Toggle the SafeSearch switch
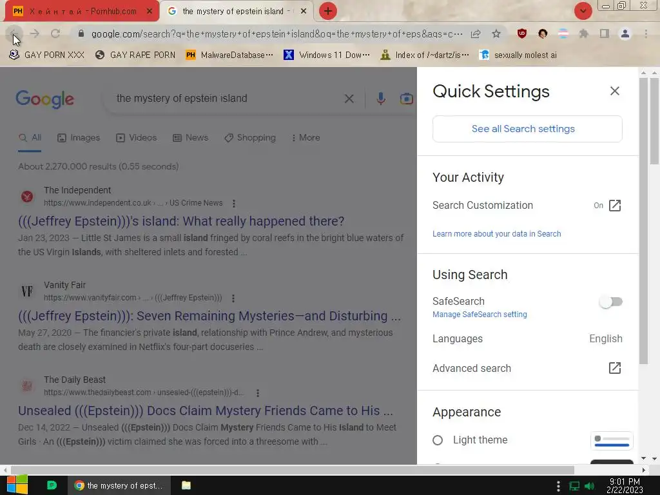Image resolution: width=660 pixels, height=495 pixels. pyautogui.click(x=611, y=302)
